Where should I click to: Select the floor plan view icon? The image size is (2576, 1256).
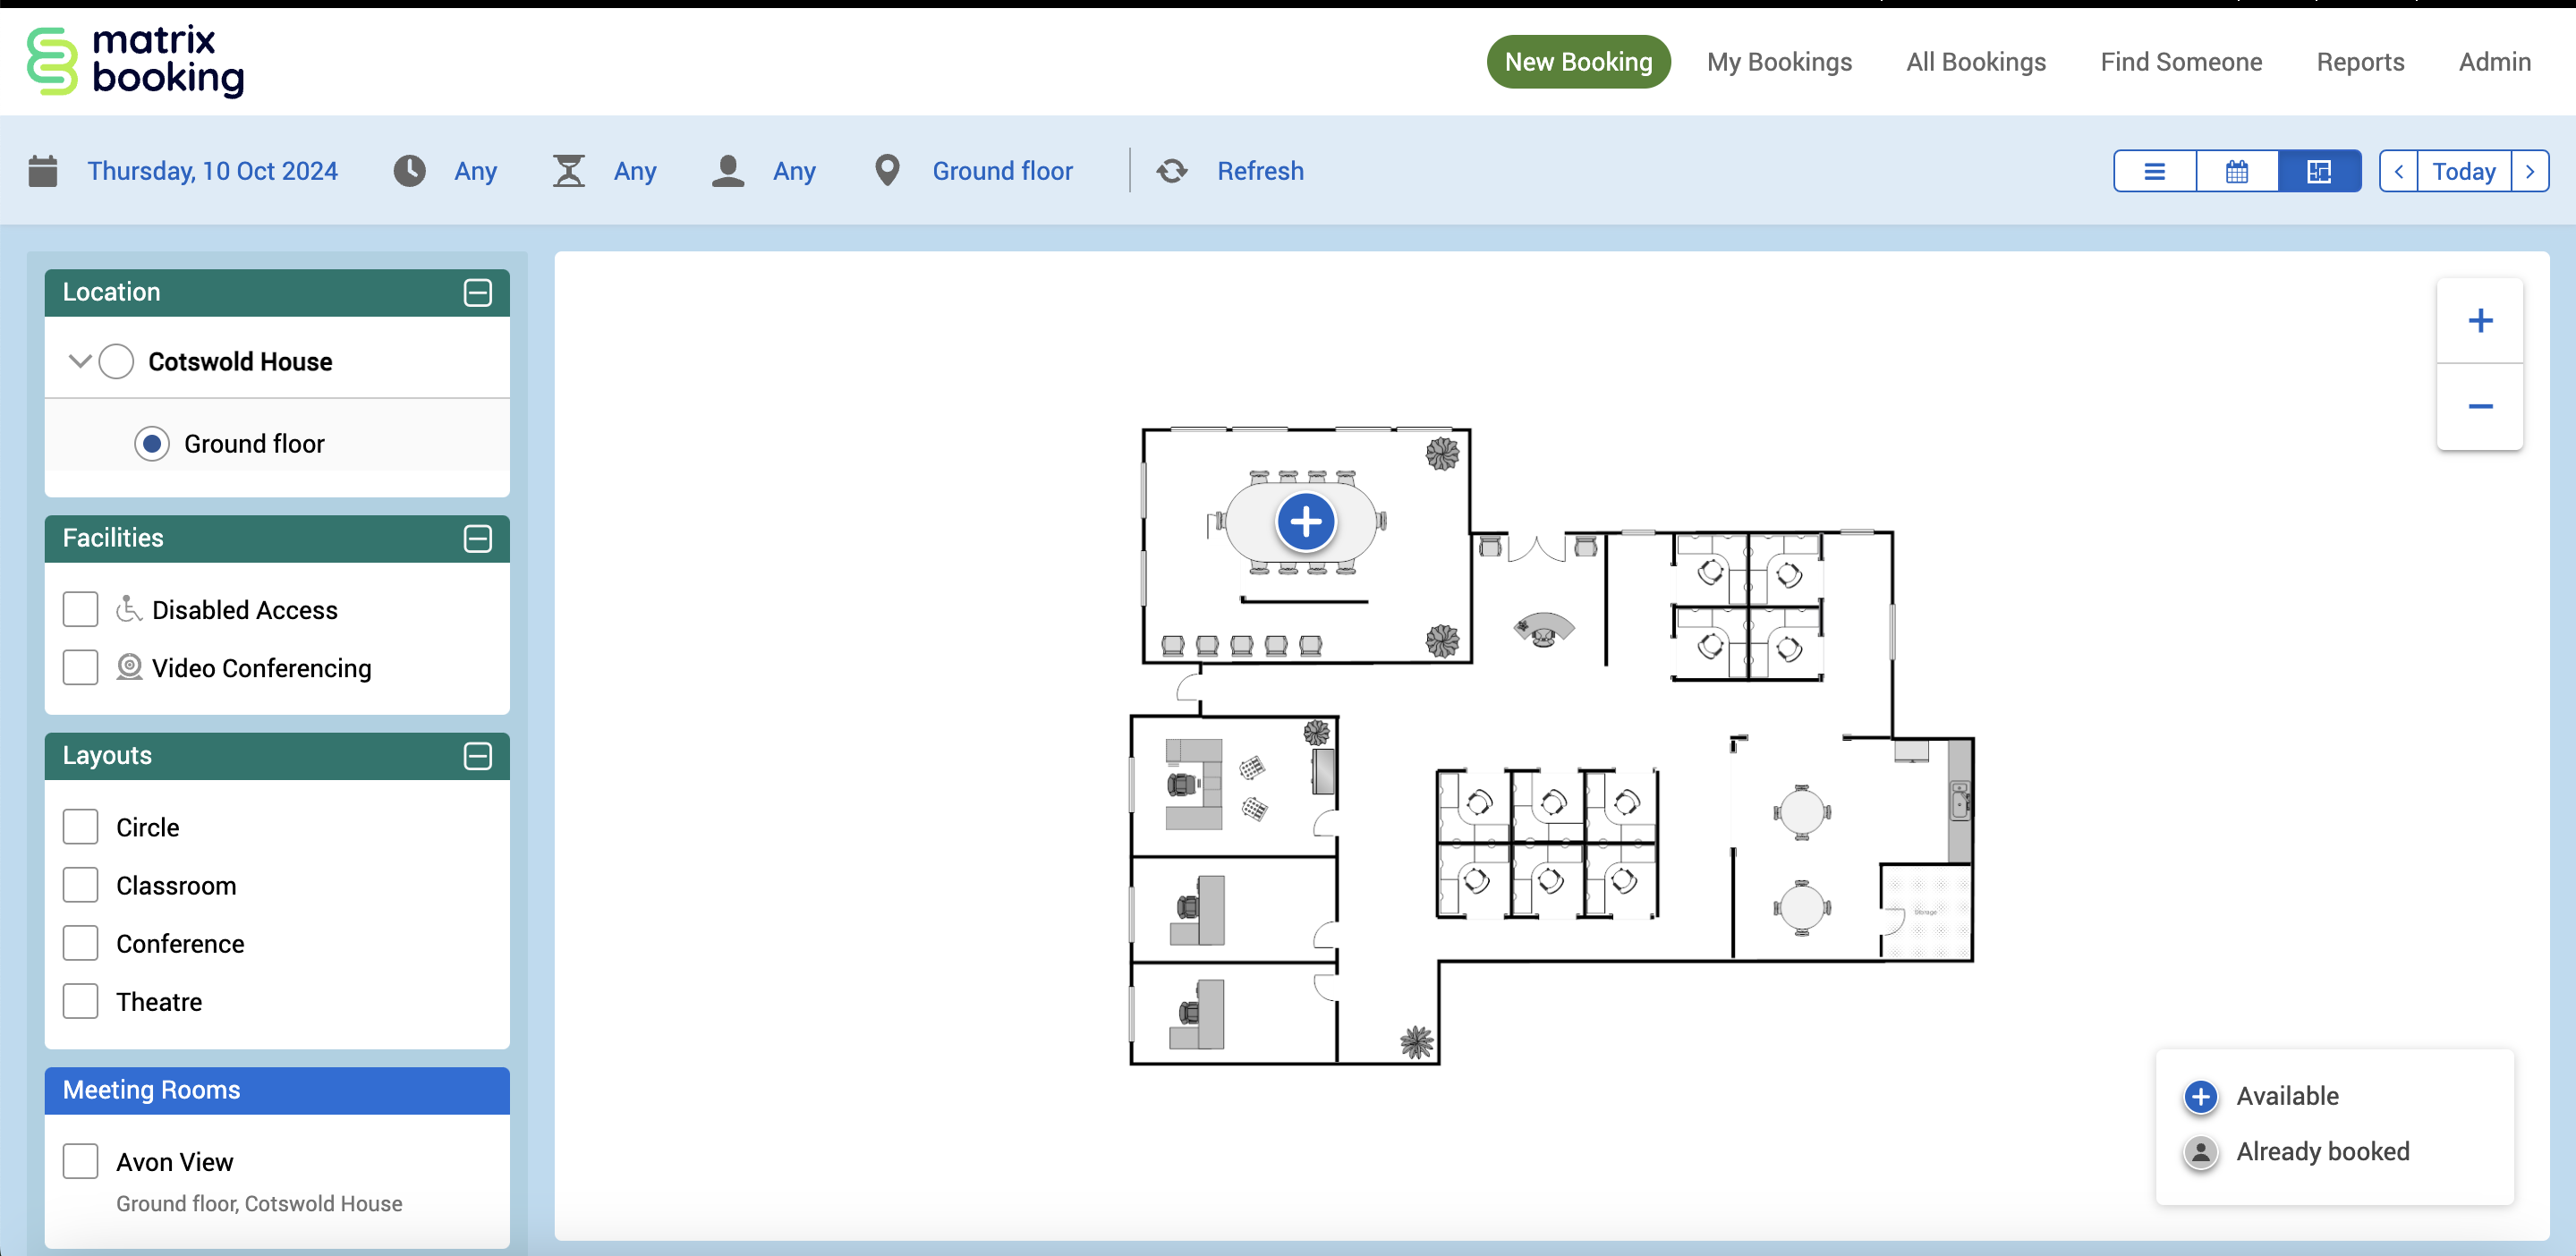click(x=2318, y=171)
